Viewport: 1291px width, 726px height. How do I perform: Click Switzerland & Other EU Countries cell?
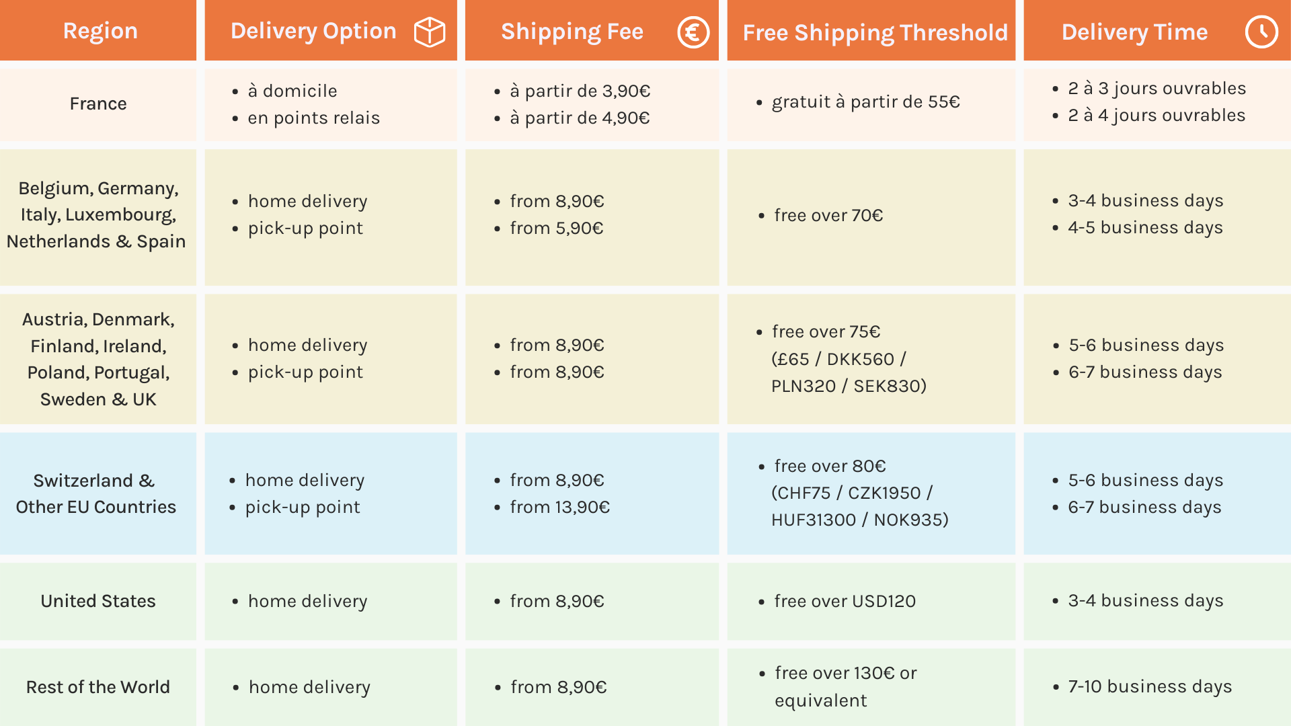[x=96, y=493]
